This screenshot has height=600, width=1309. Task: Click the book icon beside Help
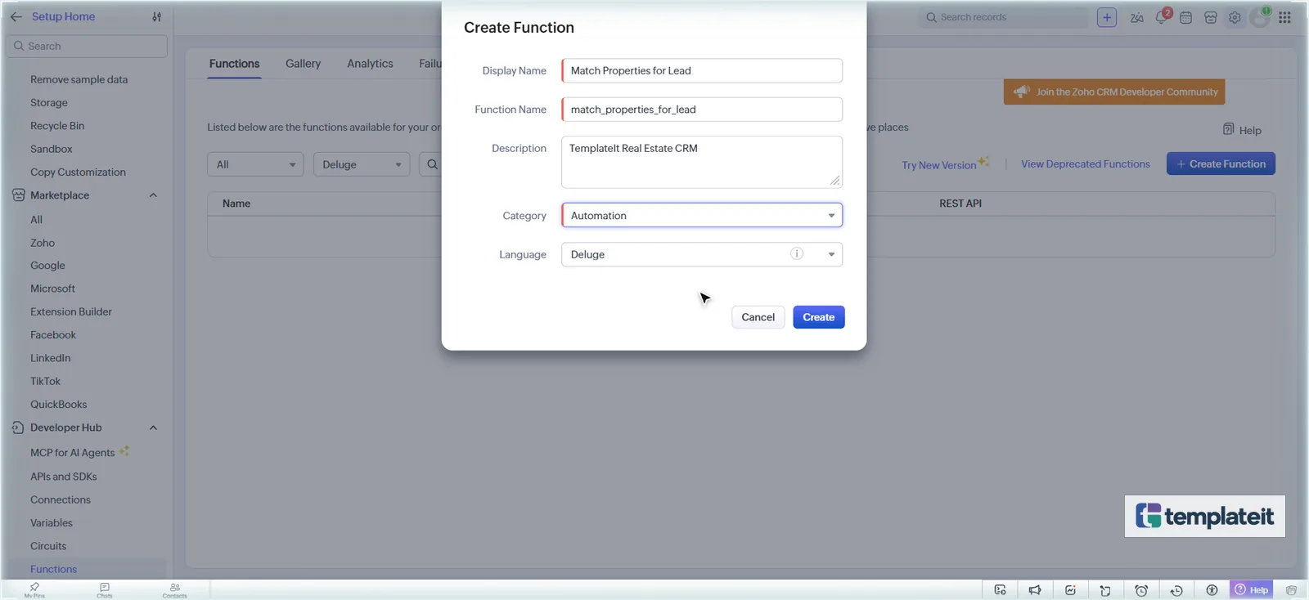click(1228, 129)
